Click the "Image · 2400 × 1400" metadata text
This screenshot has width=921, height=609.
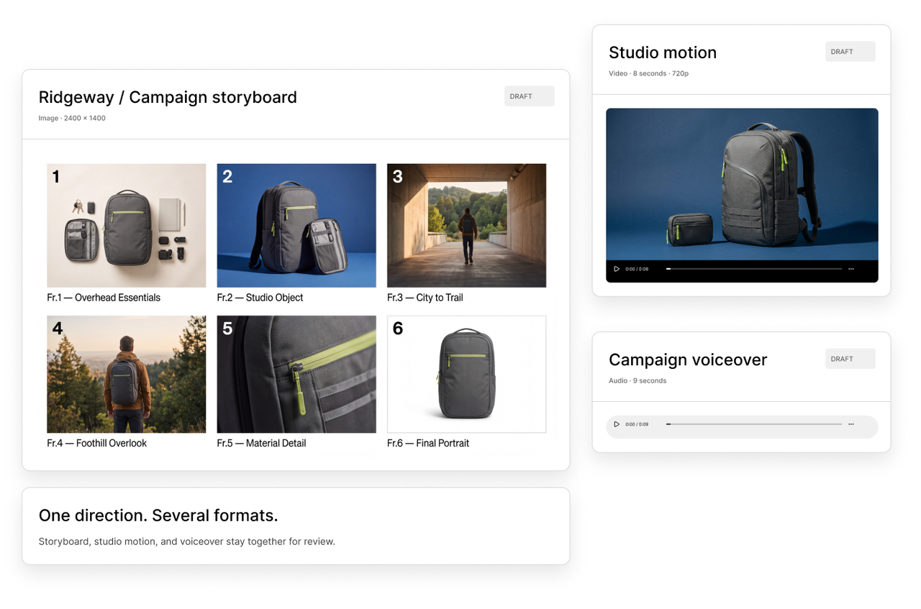[x=72, y=118]
